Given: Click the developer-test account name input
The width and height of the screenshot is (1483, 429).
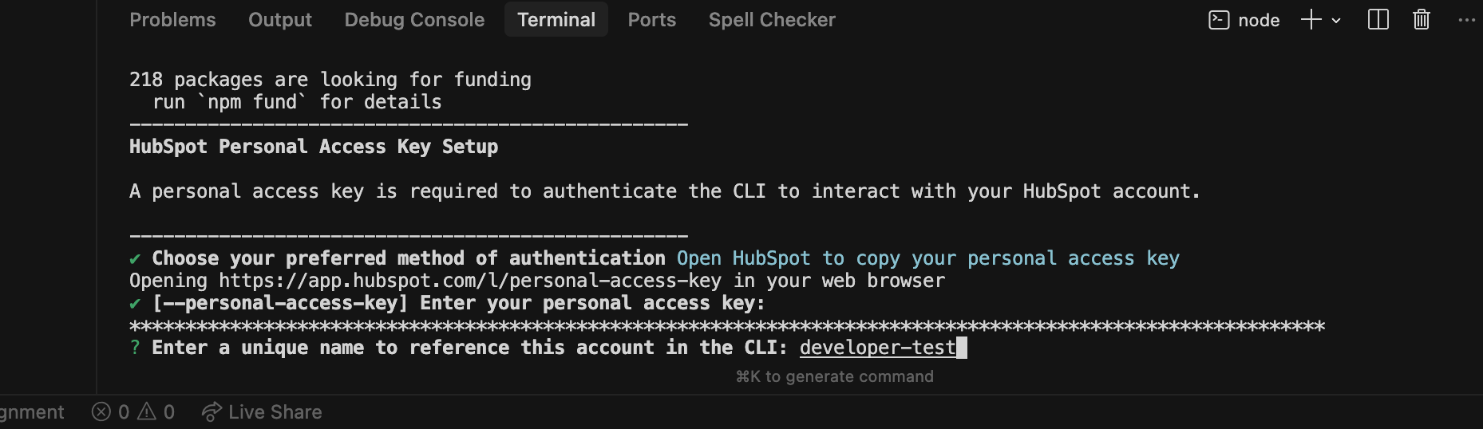Looking at the screenshot, I should 877,348.
